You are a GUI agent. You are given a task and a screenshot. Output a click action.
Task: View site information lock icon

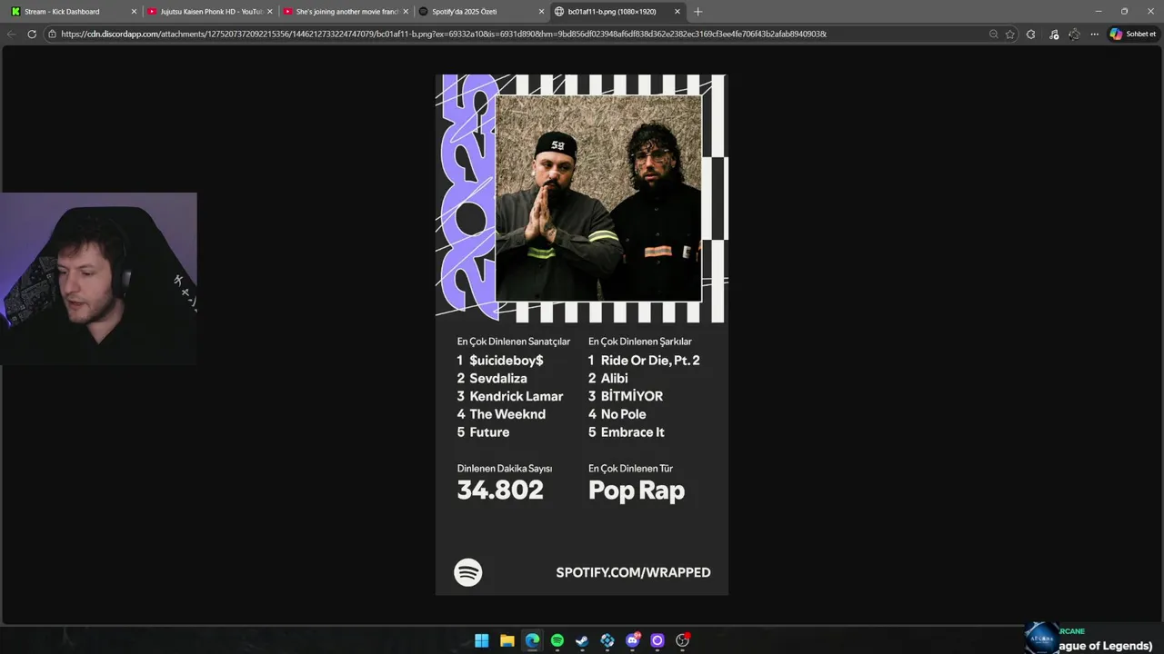[53, 34]
